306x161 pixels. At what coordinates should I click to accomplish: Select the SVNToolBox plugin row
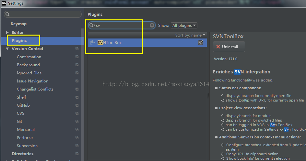click(146, 43)
